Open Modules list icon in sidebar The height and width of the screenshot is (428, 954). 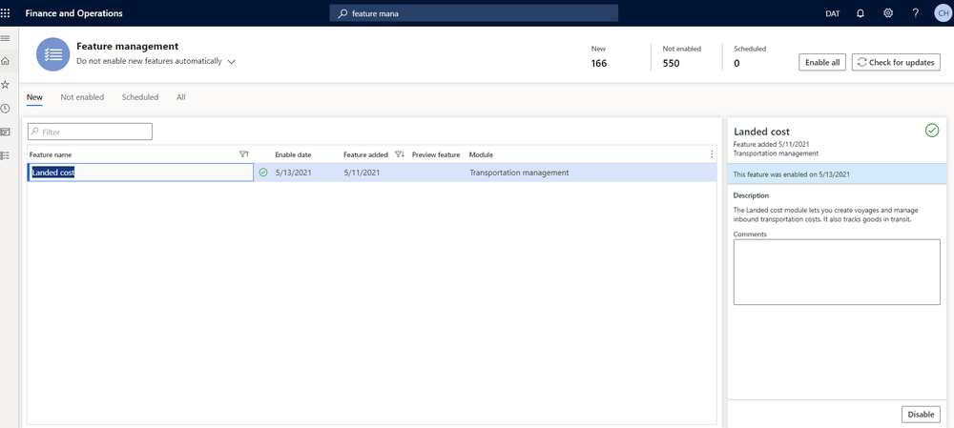6,155
